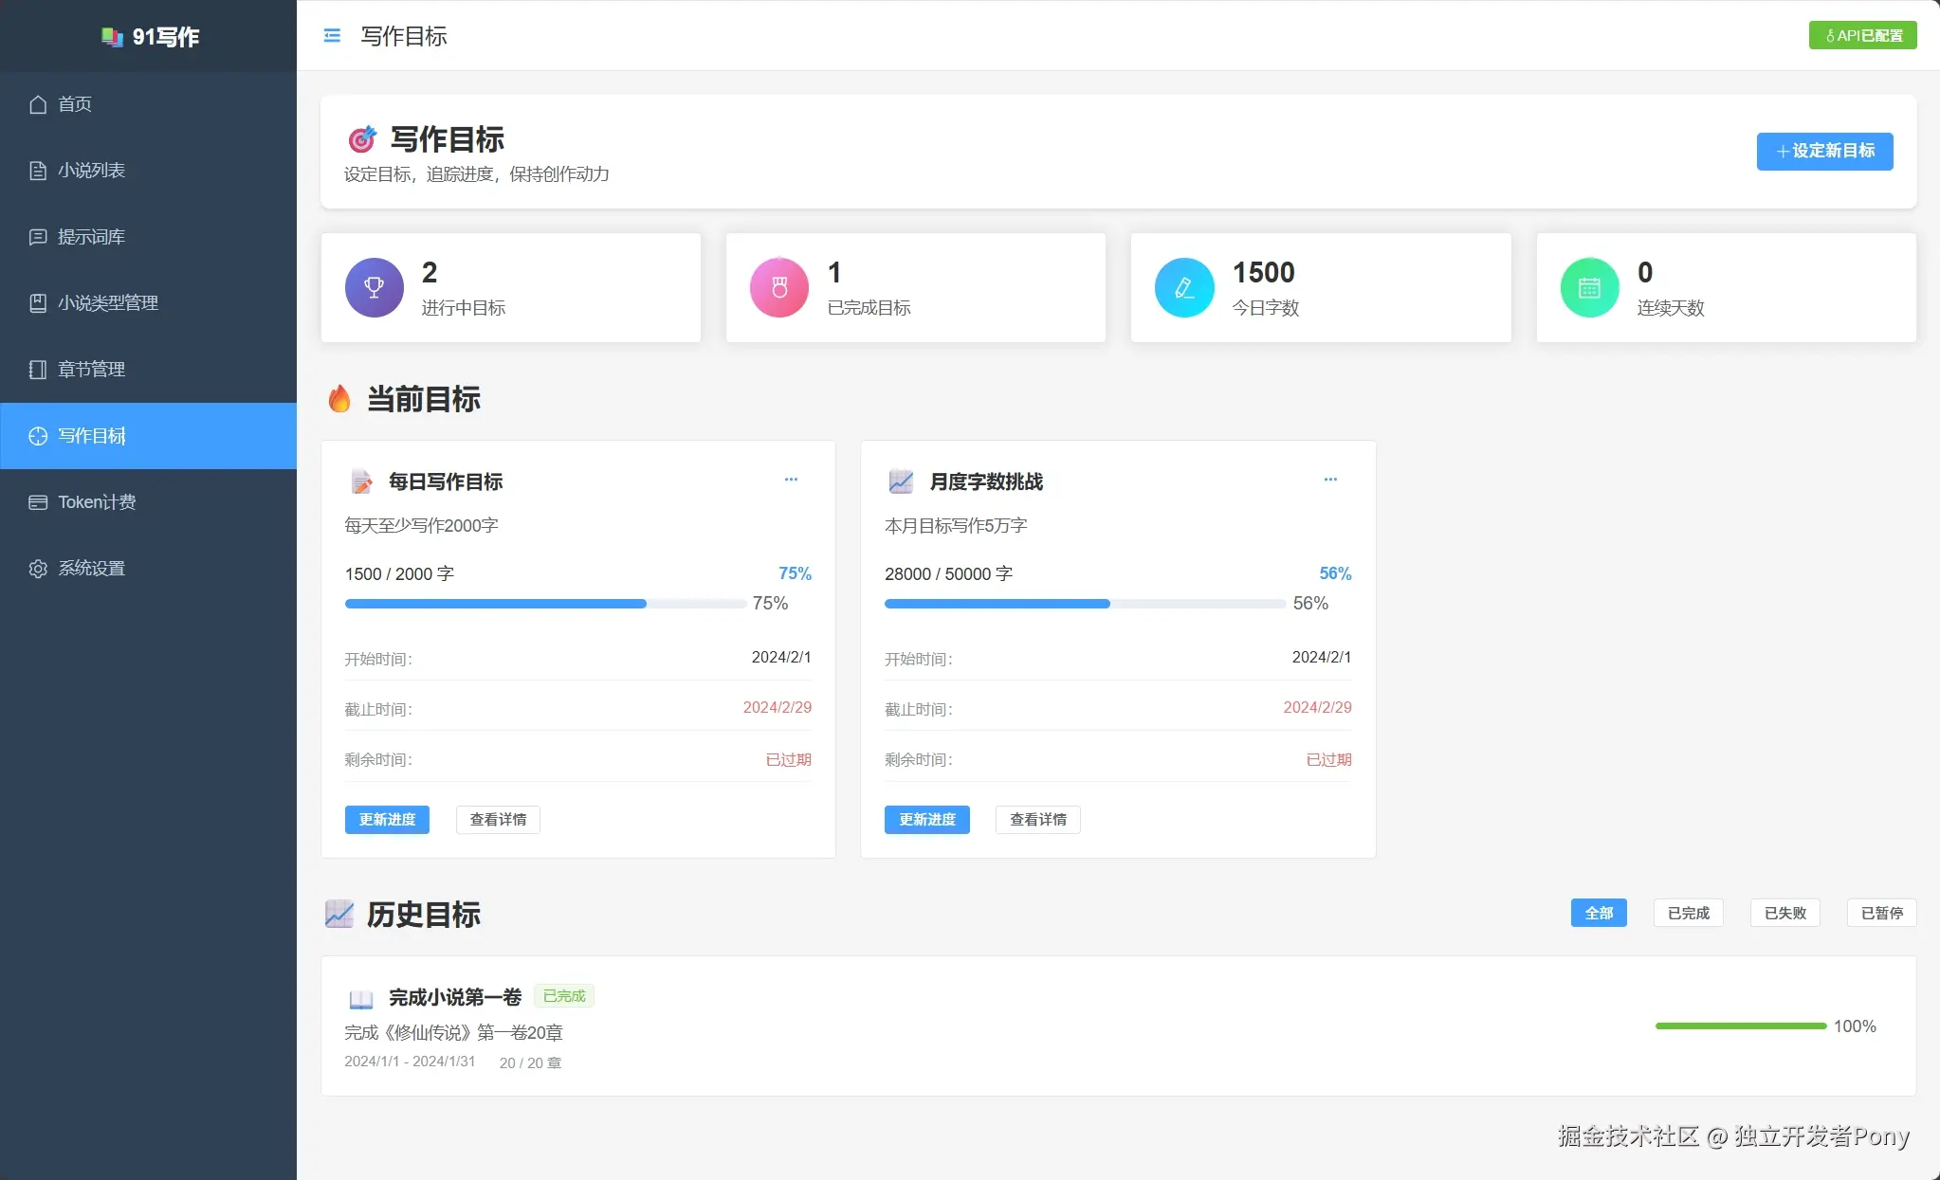
Task: Open the more options menu on 月度字数挑战
Action: pos(1330,480)
